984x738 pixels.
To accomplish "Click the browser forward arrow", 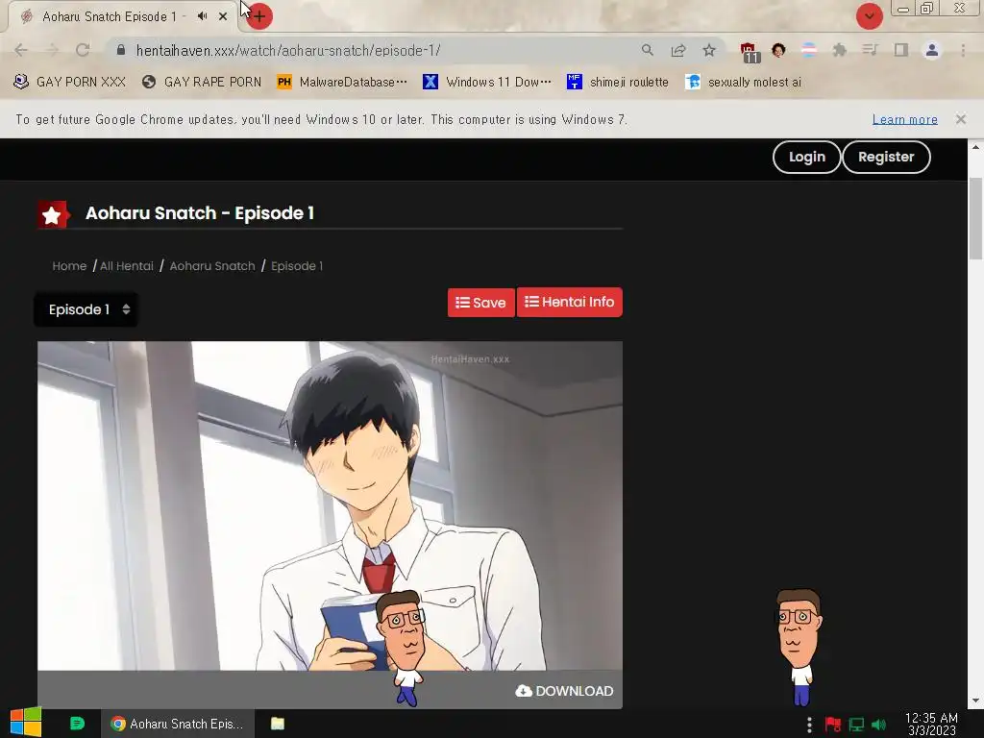I will [x=52, y=50].
